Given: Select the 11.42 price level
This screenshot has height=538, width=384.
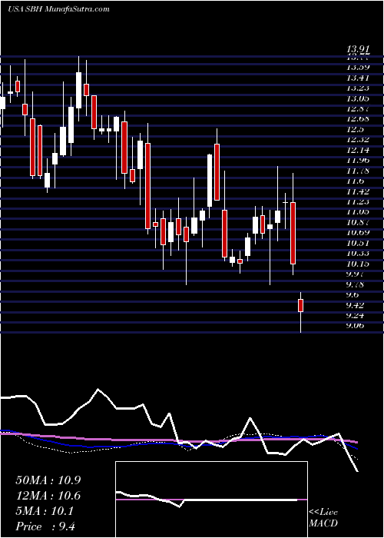Looking at the screenshot, I should [359, 191].
